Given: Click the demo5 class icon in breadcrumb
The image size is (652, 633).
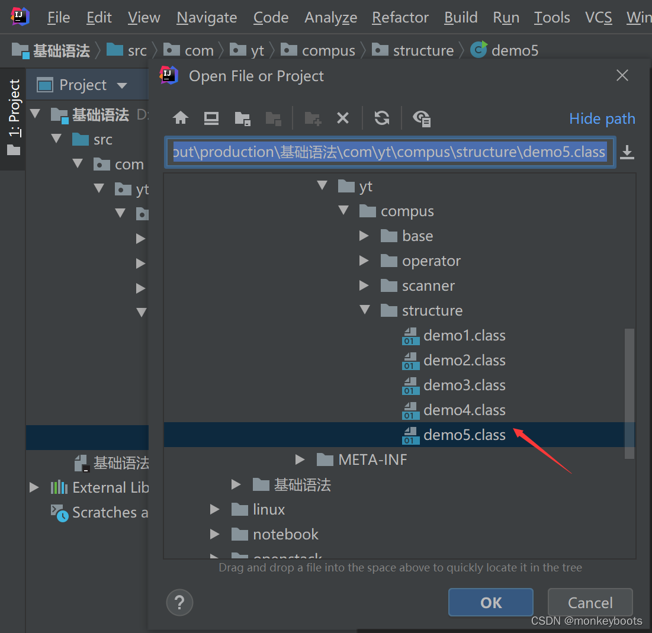Looking at the screenshot, I should tap(478, 50).
